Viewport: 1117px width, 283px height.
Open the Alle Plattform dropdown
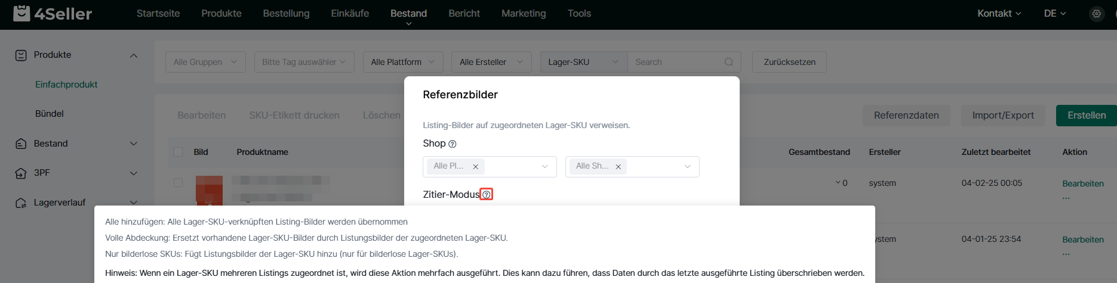point(402,62)
